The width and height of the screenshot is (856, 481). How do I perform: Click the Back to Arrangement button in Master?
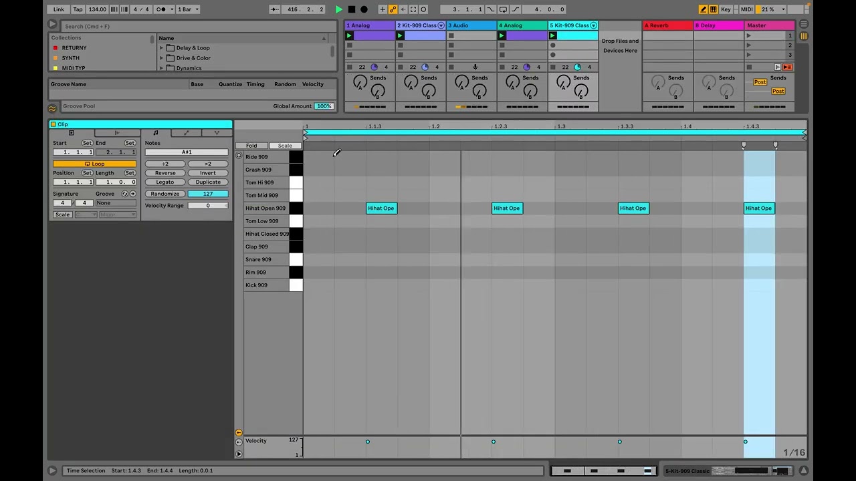(788, 67)
